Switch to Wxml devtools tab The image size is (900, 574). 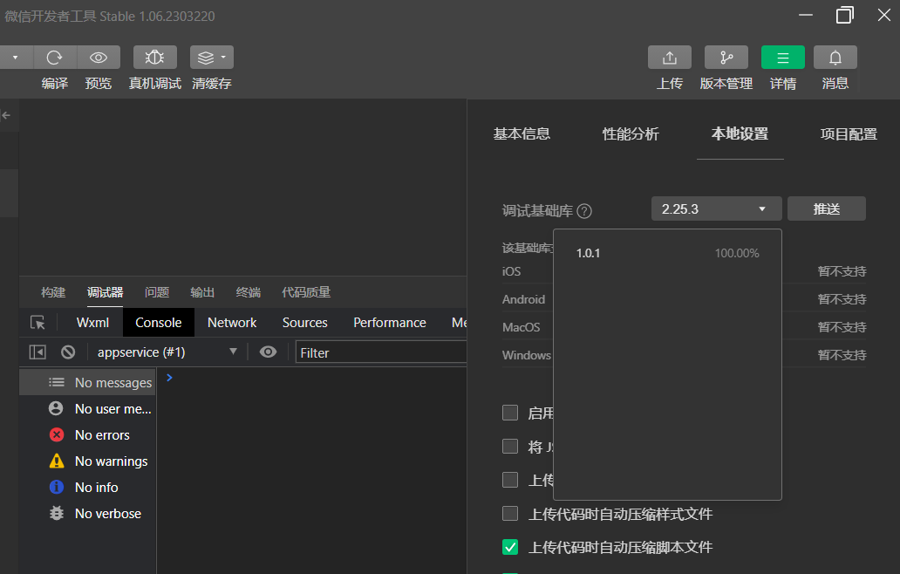92,323
